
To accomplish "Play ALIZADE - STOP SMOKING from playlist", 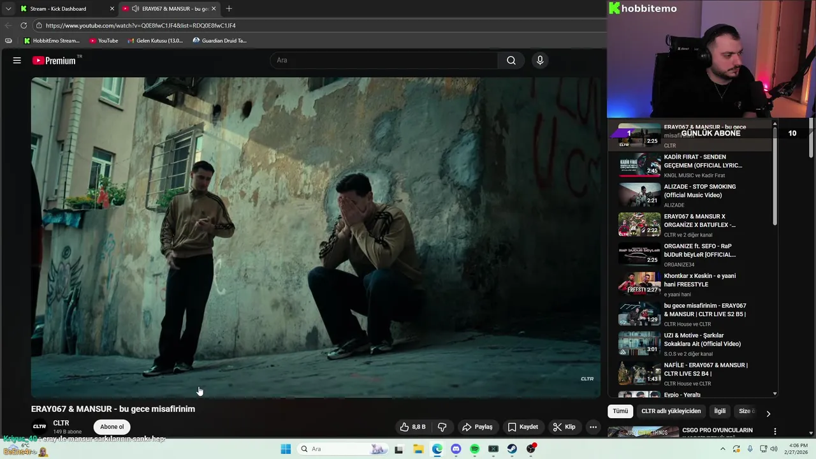I will point(692,195).
